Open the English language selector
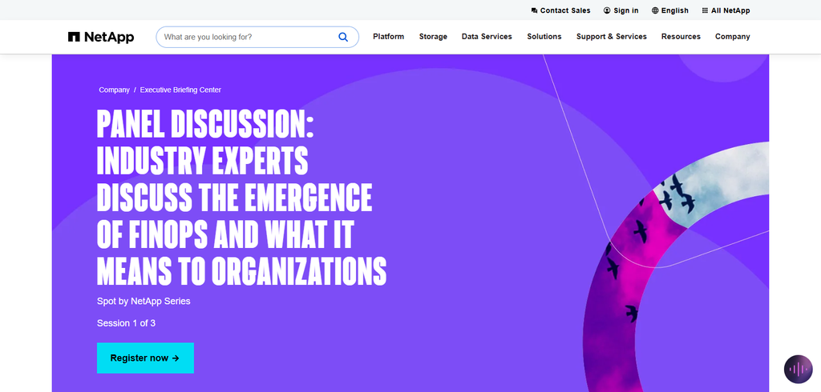This screenshot has width=821, height=392. coord(670,10)
